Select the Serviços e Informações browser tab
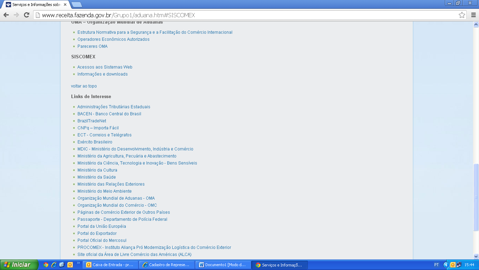The height and width of the screenshot is (270, 479). (x=36, y=5)
